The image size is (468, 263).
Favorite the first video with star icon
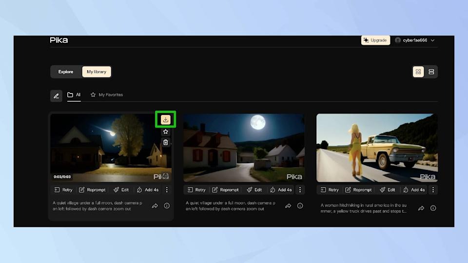[x=166, y=131]
